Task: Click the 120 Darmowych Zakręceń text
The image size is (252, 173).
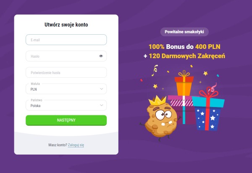Action: coord(187,56)
